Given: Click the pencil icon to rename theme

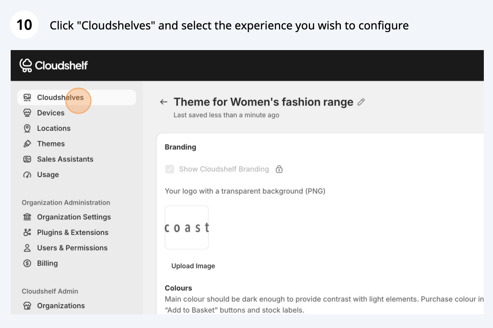Looking at the screenshot, I should coord(361,102).
